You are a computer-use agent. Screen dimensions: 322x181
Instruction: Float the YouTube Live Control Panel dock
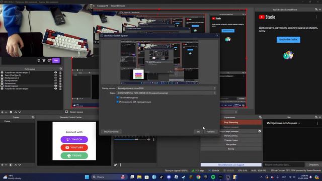pyautogui.click(x=316, y=10)
